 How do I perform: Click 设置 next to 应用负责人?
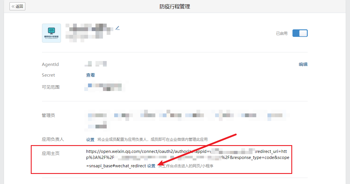(x=90, y=139)
